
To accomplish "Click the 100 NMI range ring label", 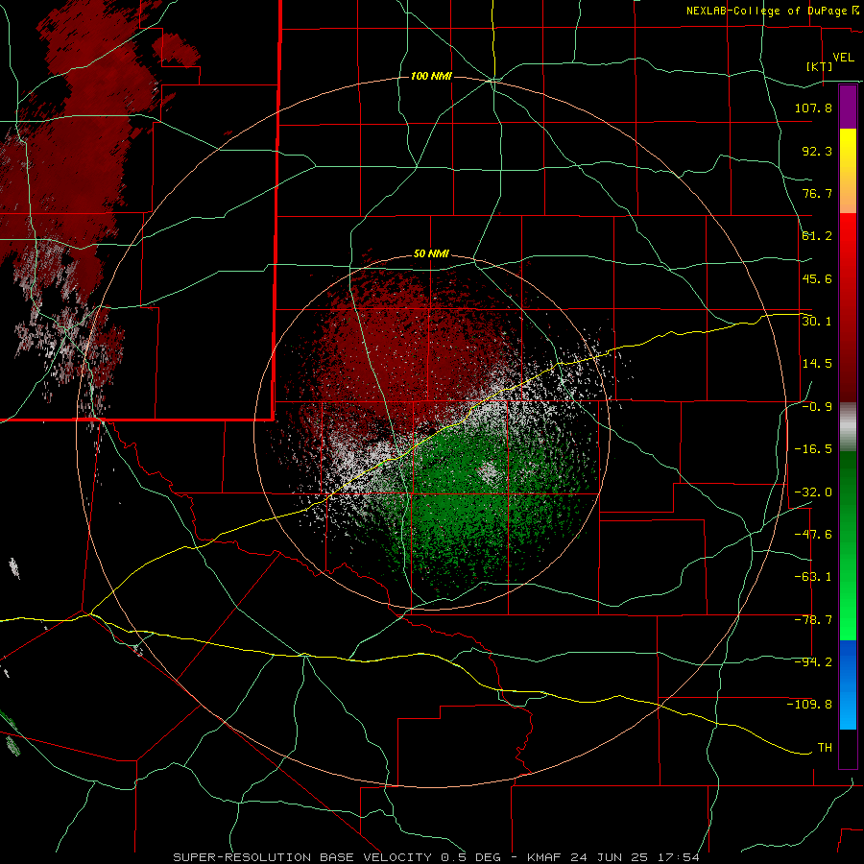I will 431,76.
